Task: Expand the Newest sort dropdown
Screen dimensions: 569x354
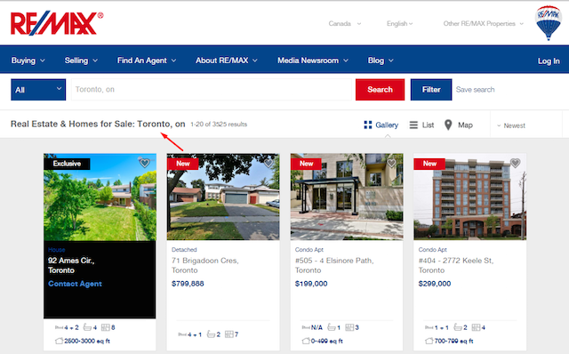Action: coord(511,125)
